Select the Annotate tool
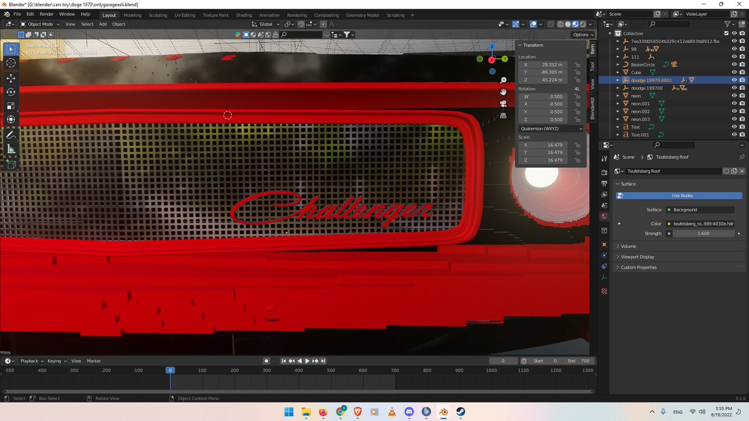Viewport: 749px width, 421px height. coord(11,135)
